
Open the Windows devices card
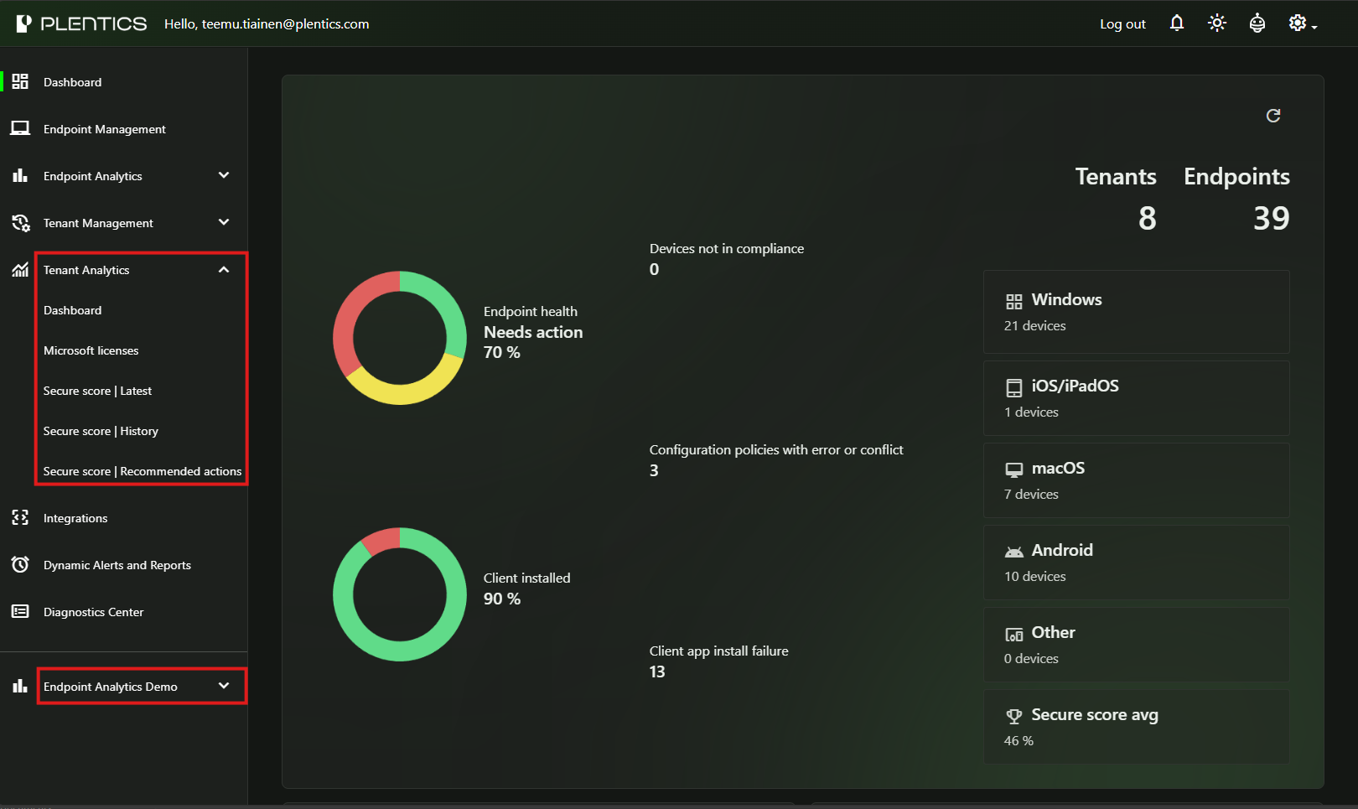pos(1136,312)
